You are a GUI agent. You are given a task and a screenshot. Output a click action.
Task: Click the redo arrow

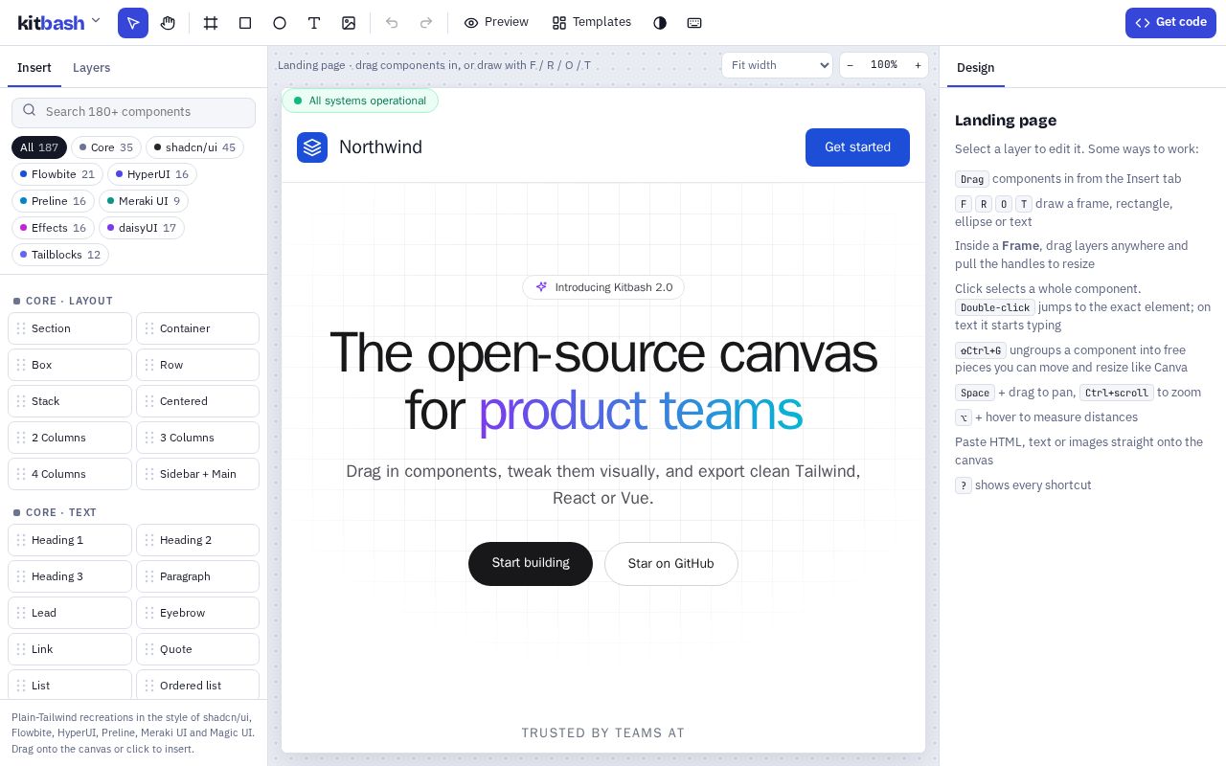[426, 23]
